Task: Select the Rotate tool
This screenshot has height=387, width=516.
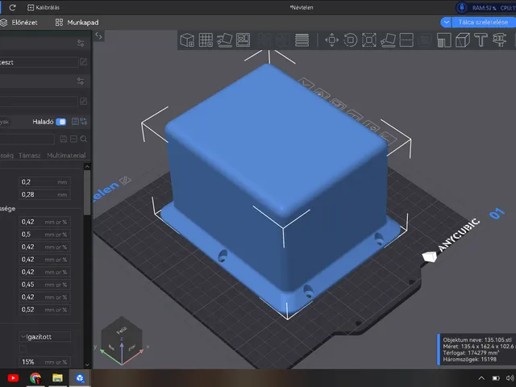Action: (x=351, y=40)
